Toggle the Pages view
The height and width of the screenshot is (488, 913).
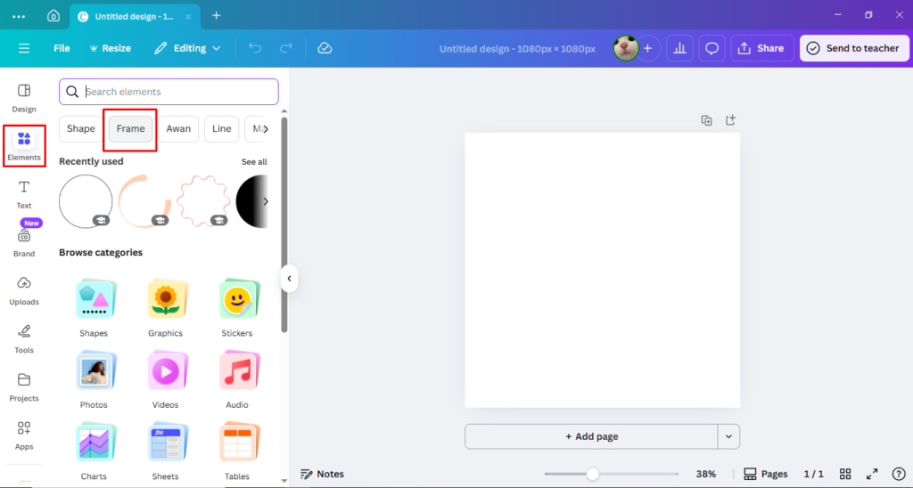[x=765, y=474]
